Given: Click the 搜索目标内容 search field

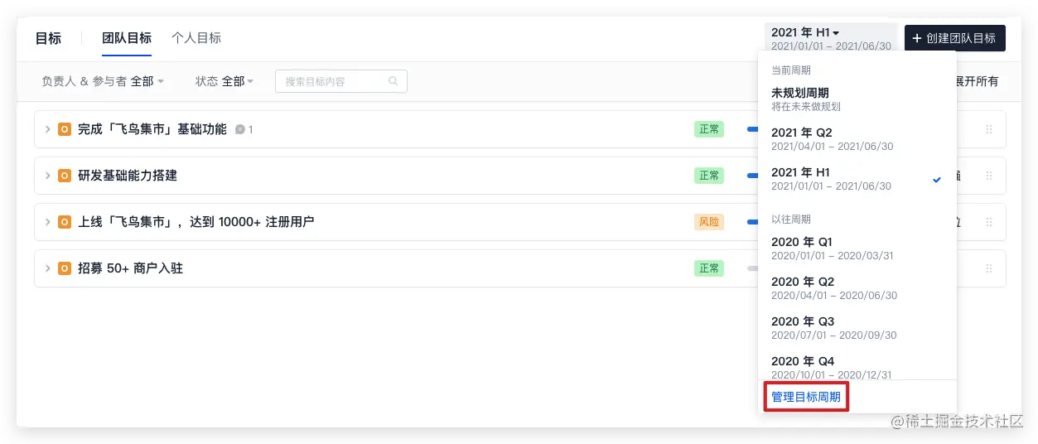Looking at the screenshot, I should [340, 81].
